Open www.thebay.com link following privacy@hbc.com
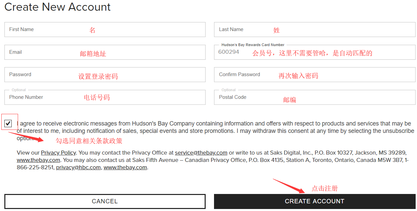 coord(125,167)
